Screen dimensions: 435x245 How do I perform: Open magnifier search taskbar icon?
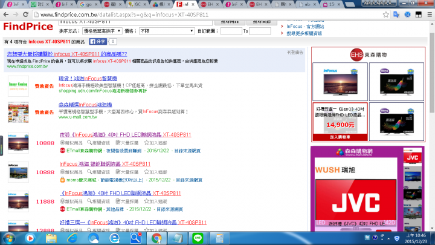pyautogui.click(x=136, y=238)
